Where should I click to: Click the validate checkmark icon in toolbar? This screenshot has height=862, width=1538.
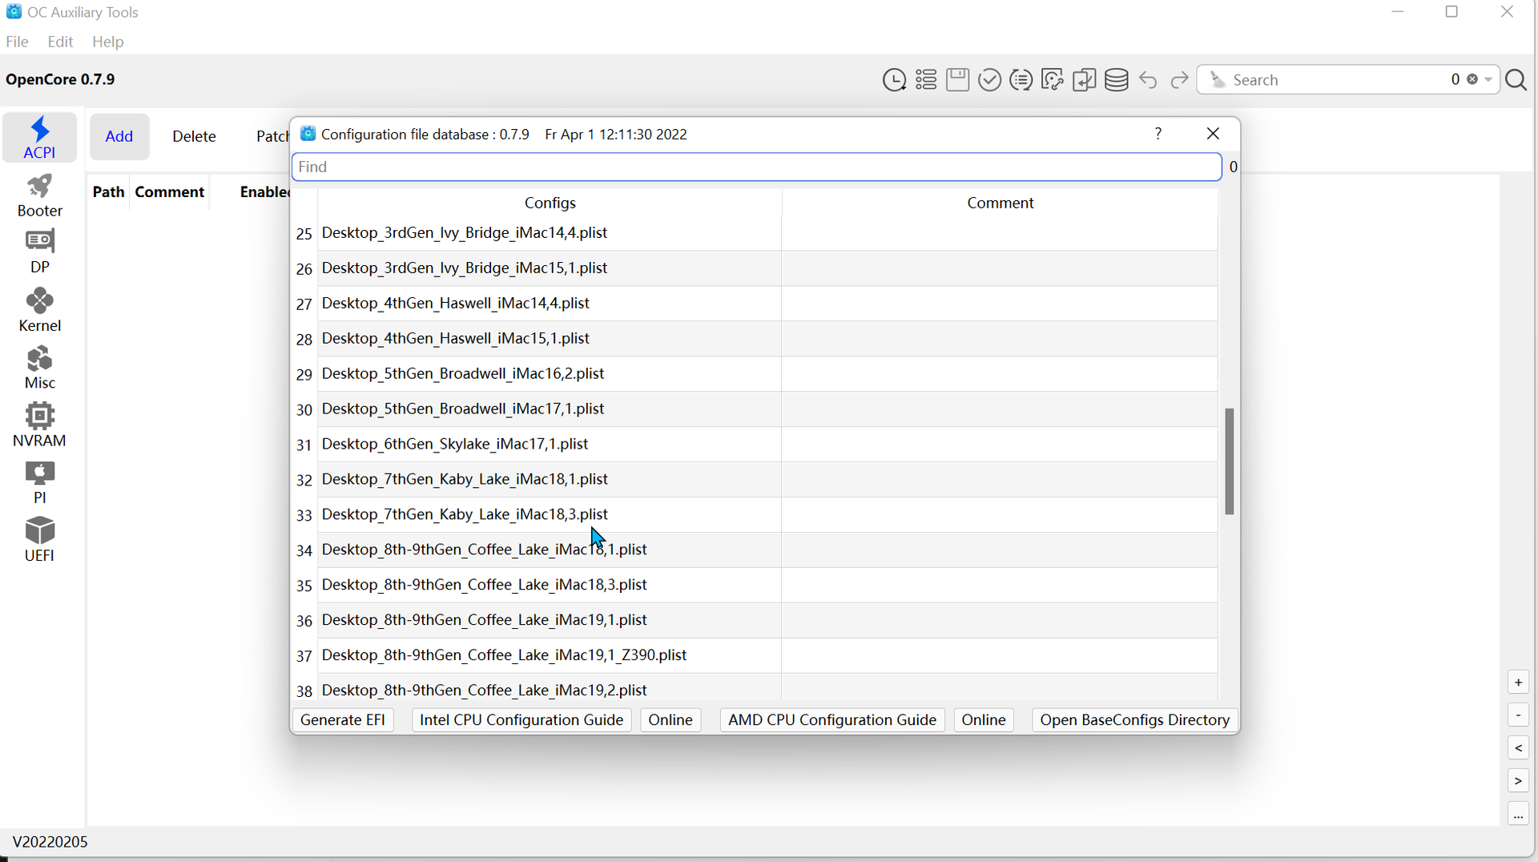click(989, 80)
